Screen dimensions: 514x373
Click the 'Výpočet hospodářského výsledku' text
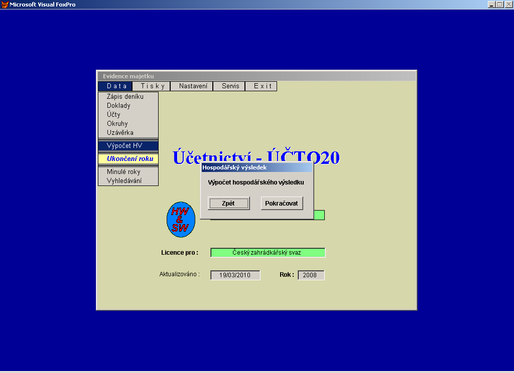click(x=255, y=182)
